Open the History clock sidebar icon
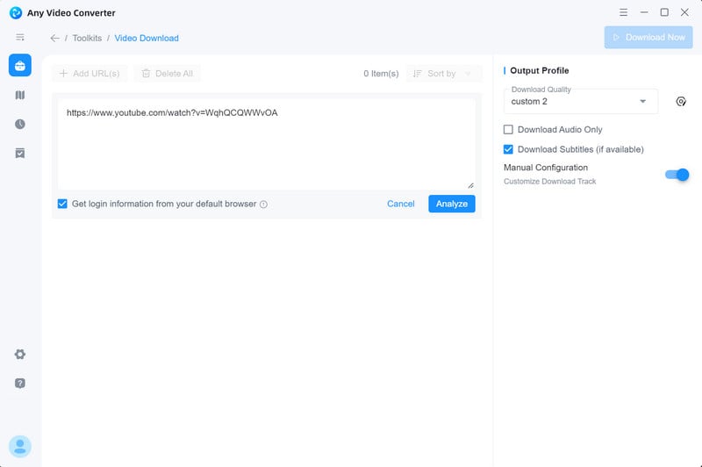The image size is (702, 467). 20,124
